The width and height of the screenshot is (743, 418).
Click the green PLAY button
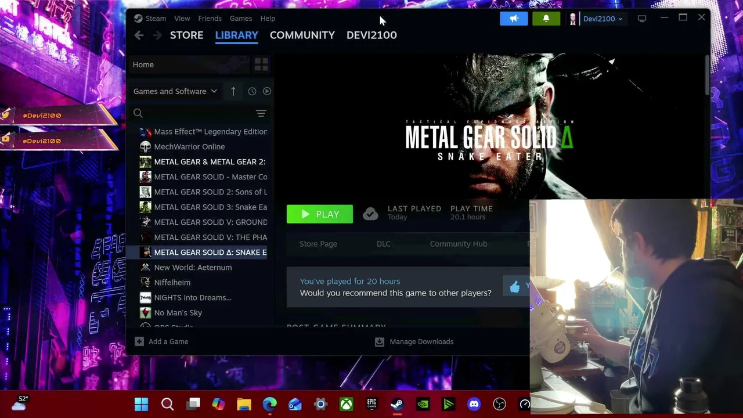coord(320,214)
